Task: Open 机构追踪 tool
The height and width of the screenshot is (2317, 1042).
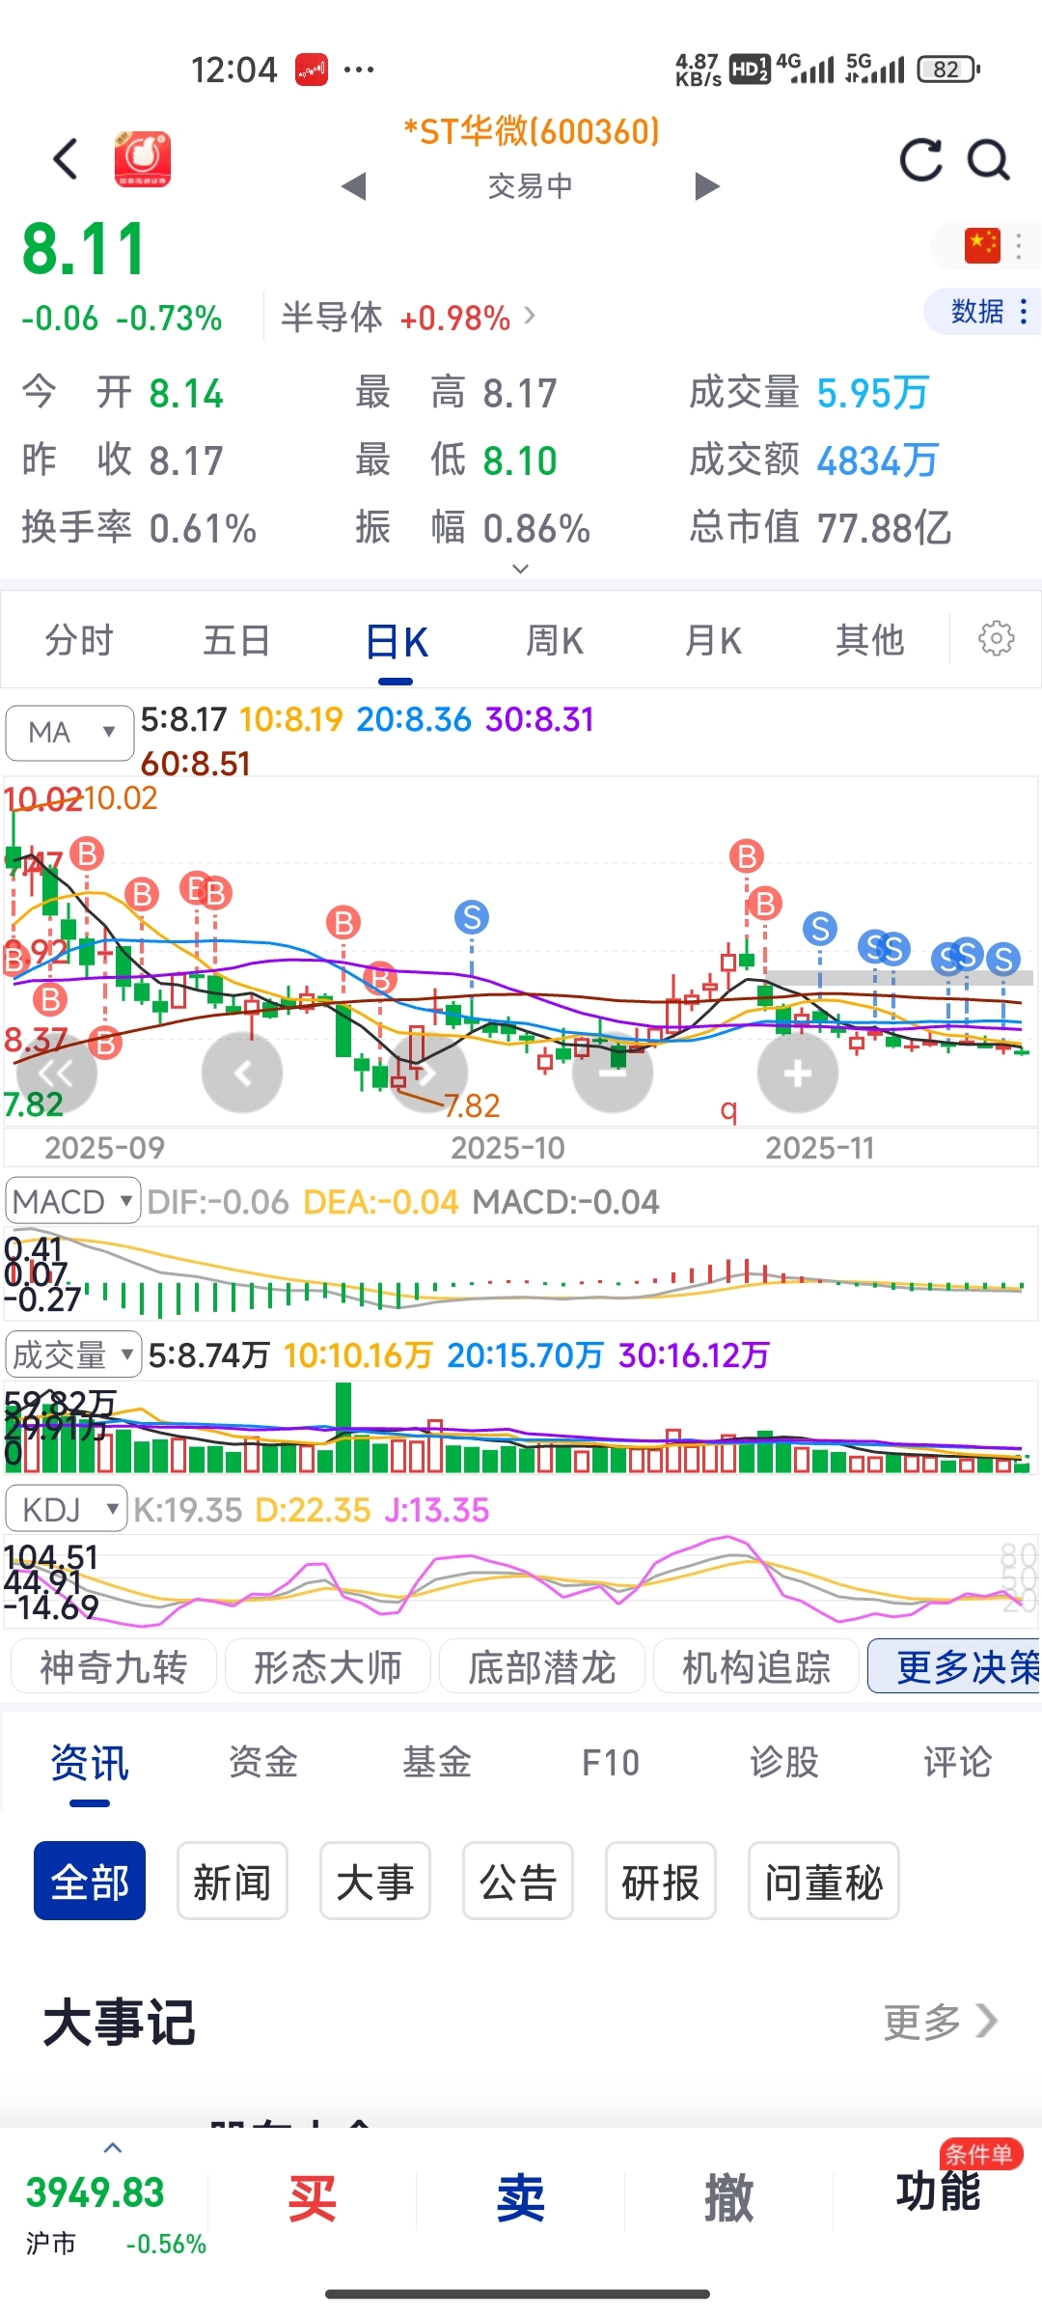Action: (x=756, y=1666)
